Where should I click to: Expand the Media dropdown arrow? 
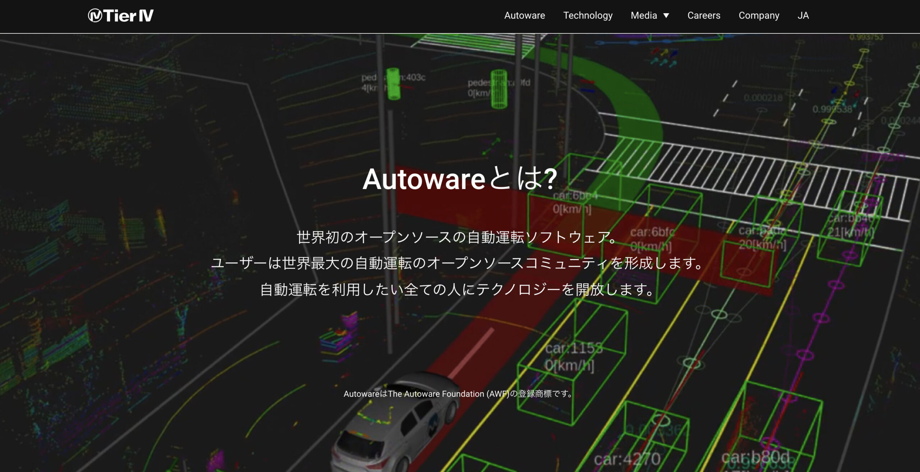(x=666, y=15)
